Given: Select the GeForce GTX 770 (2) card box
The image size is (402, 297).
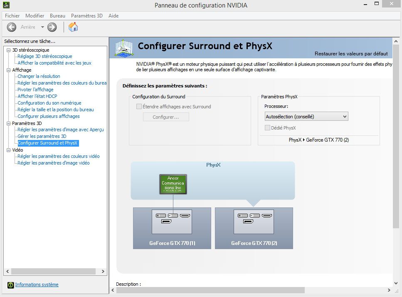Looking at the screenshot, I should pos(254,228).
